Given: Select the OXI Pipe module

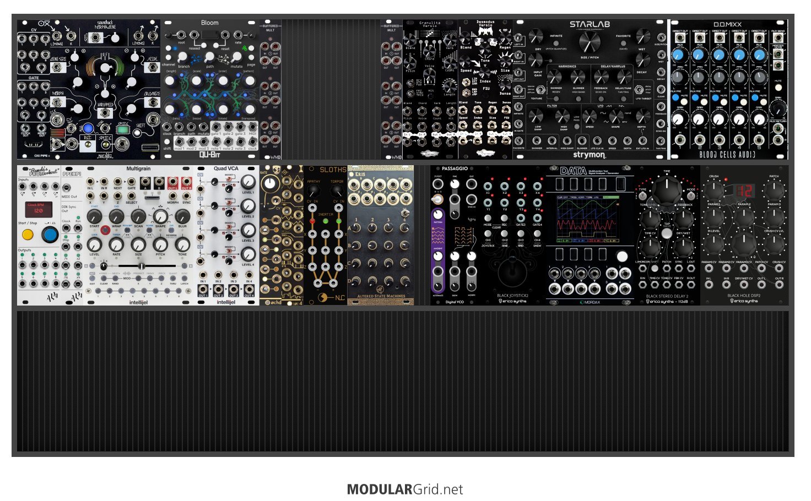Looking at the screenshot, I should click(34, 90).
